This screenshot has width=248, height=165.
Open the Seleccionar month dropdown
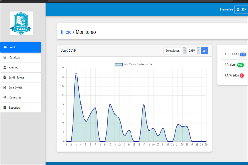174,51
